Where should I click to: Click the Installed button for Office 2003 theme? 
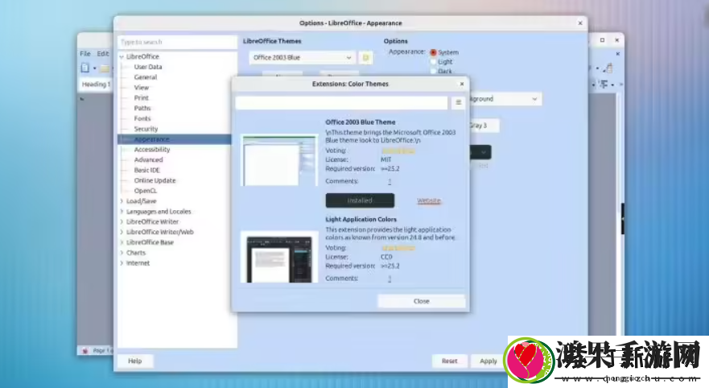pyautogui.click(x=360, y=200)
